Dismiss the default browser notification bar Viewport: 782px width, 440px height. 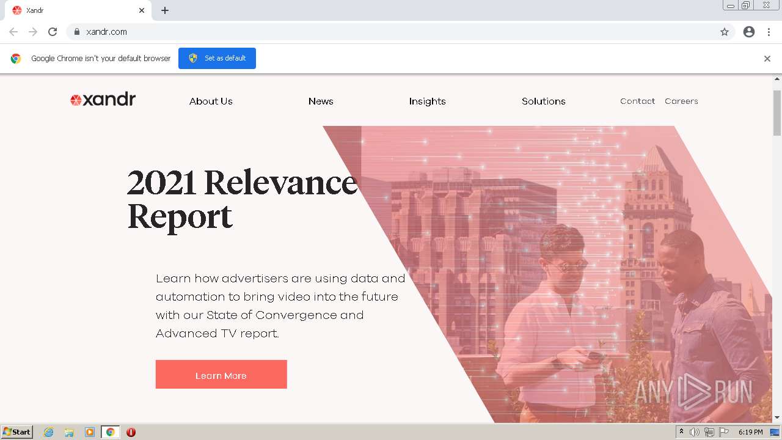pos(767,59)
